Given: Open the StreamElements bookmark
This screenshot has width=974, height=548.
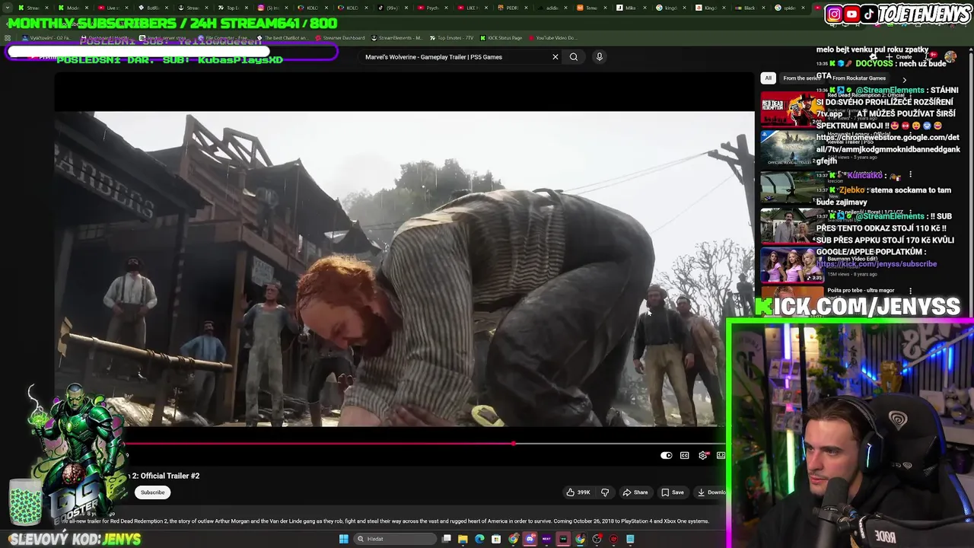Looking at the screenshot, I should pos(396,37).
